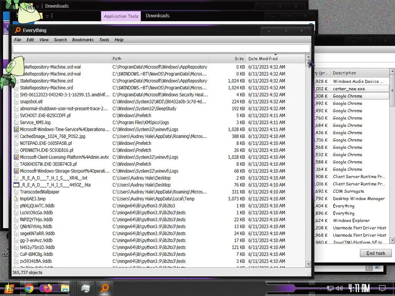Click results scrollbar down arrow in Everything

click(308, 264)
